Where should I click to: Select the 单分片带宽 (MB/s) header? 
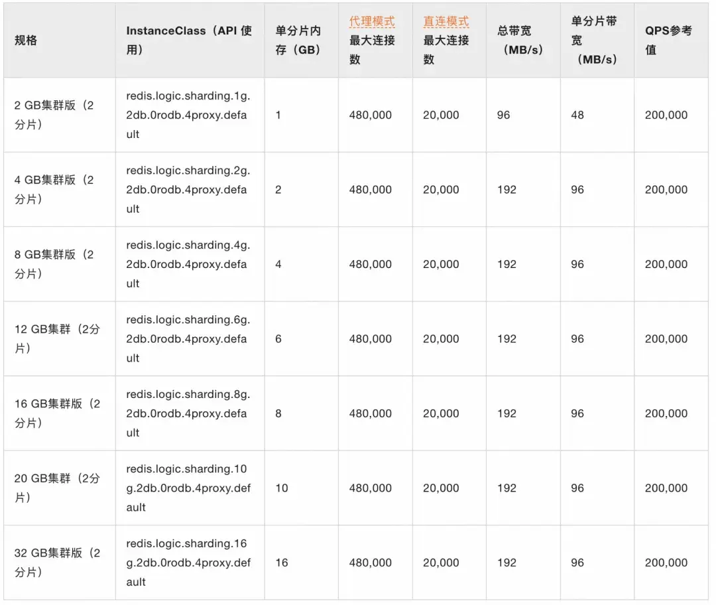(594, 40)
